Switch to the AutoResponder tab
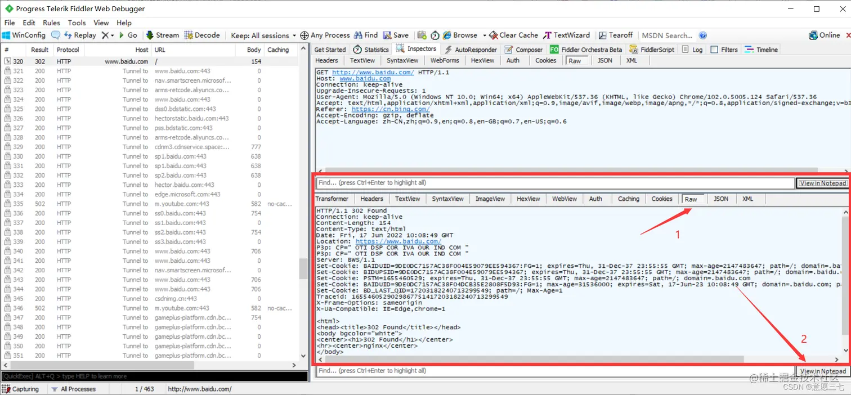Viewport: 851px width, 395px height. [x=471, y=50]
